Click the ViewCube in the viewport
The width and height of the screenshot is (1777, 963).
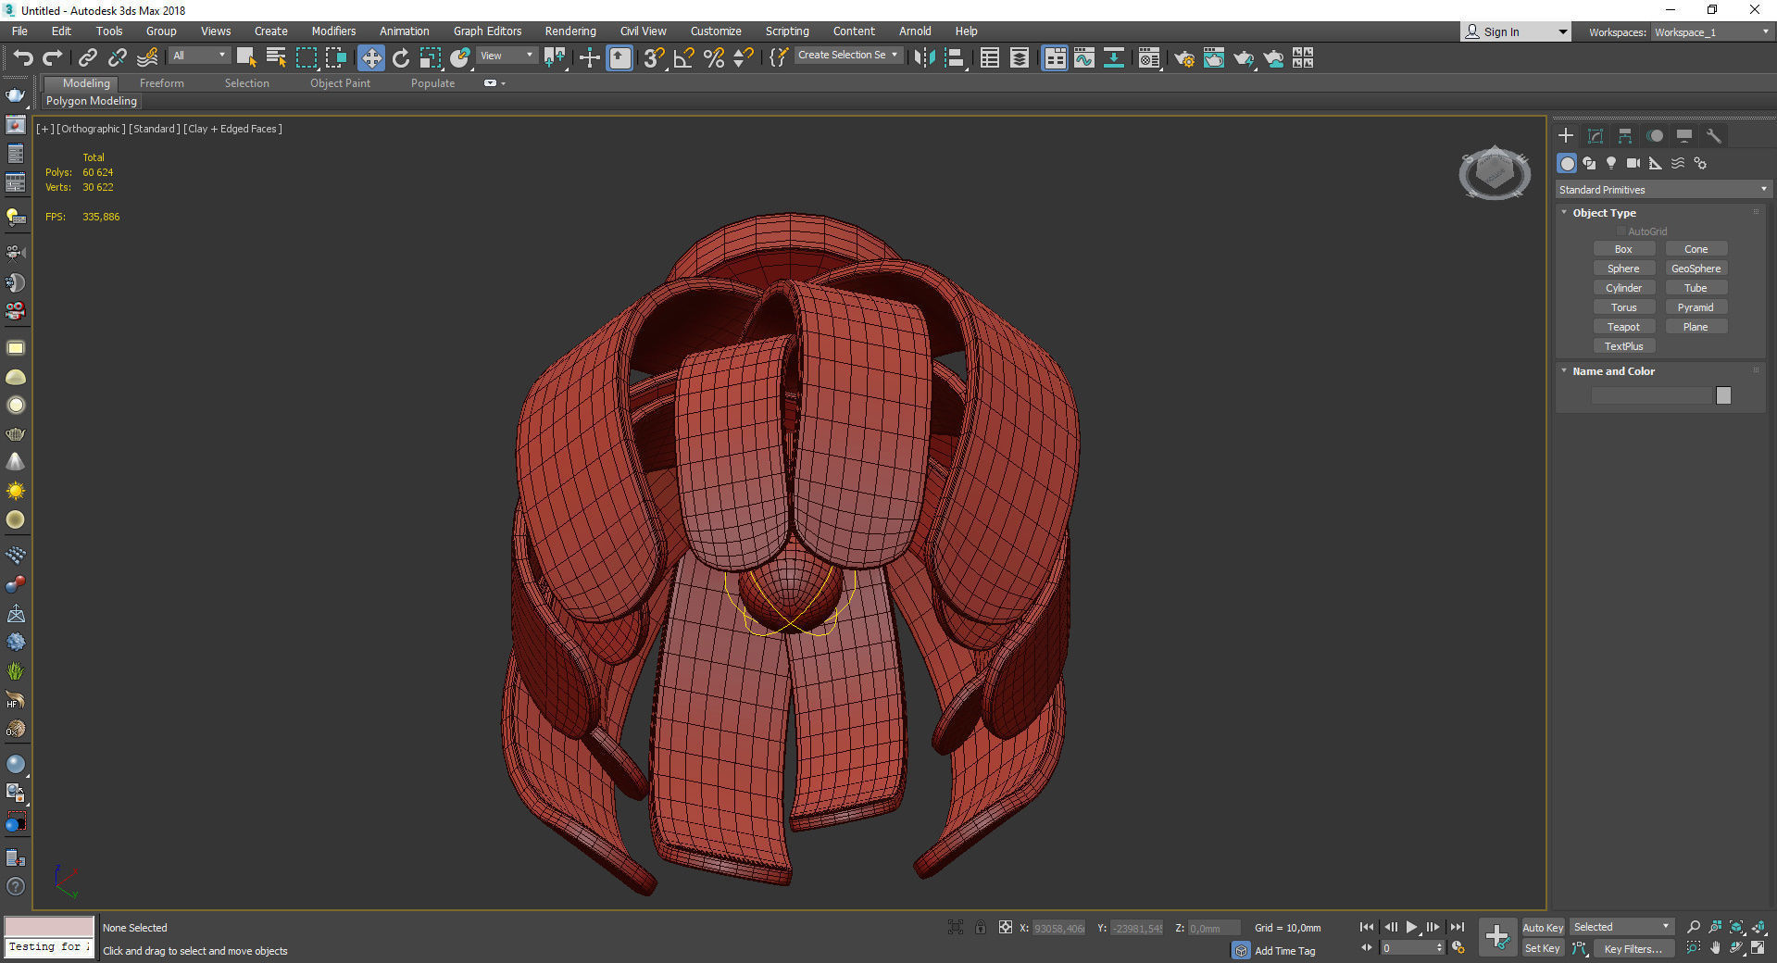pyautogui.click(x=1494, y=172)
